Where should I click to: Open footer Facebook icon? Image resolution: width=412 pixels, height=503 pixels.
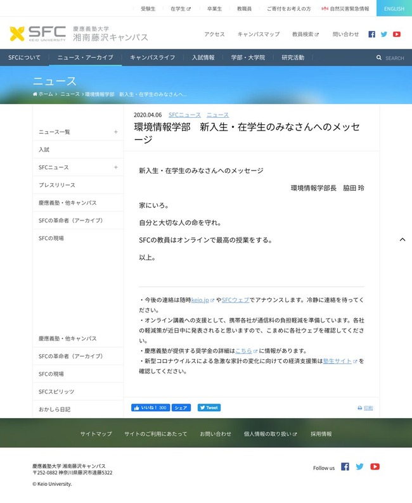(345, 466)
